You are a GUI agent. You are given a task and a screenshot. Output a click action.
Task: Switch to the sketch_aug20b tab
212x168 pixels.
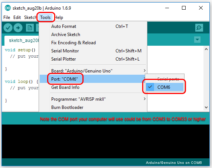(22, 41)
